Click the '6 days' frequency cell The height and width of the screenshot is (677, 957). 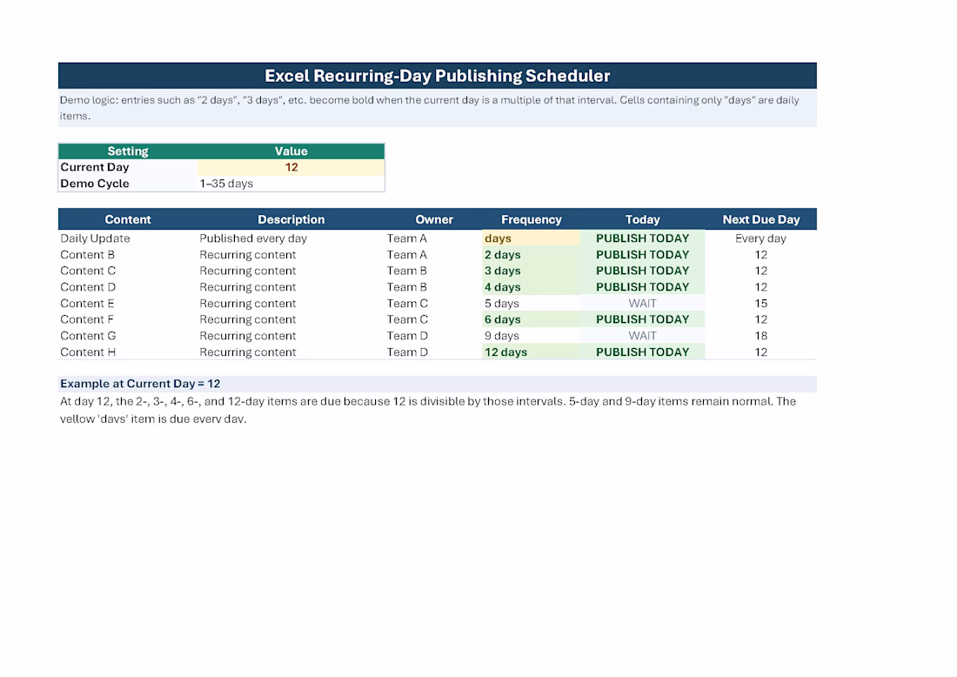click(531, 320)
